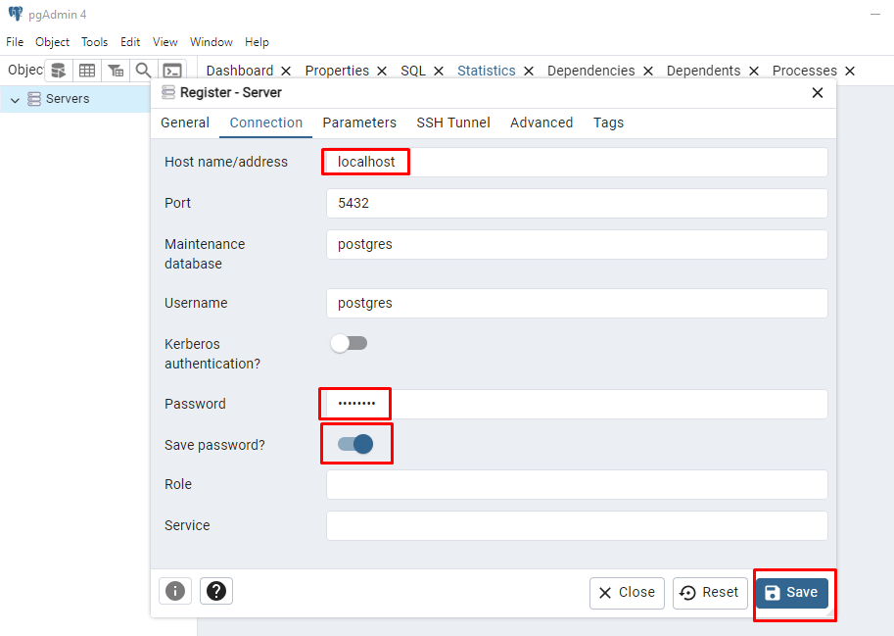Click the Service input field
The height and width of the screenshot is (636, 894).
click(577, 525)
